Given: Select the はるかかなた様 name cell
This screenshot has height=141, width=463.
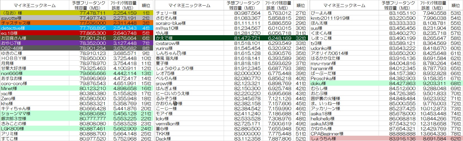Looking at the screenshot, I should click(x=344, y=58).
